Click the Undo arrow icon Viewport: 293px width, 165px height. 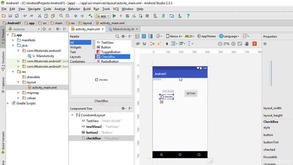[25, 16]
